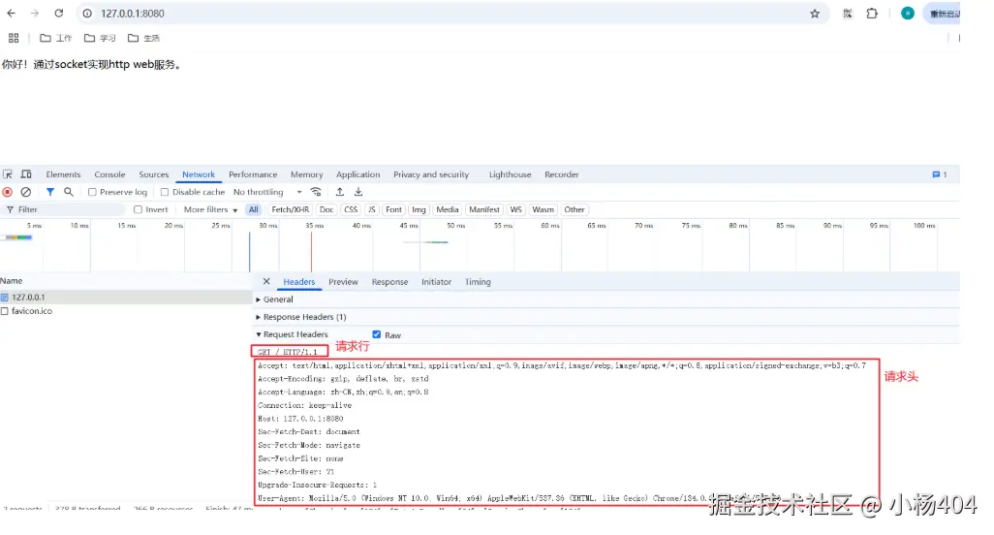Image resolution: width=994 pixels, height=535 pixels.
Task: Open the Lighthouse panel
Action: click(510, 174)
